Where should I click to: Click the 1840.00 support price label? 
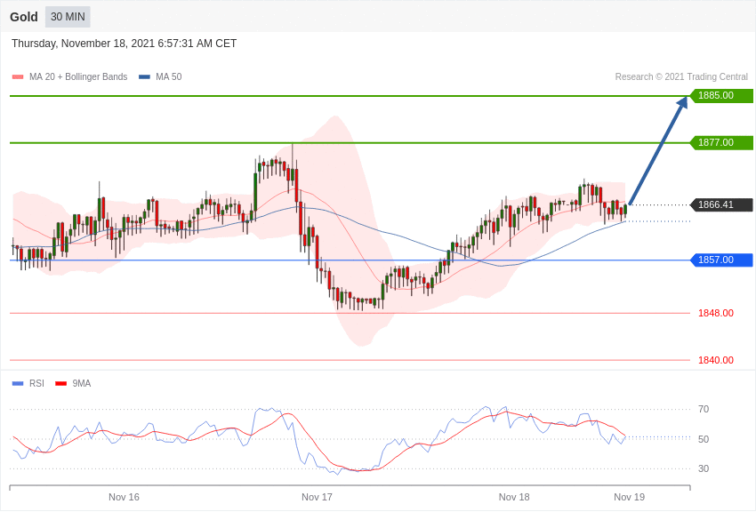pyautogui.click(x=715, y=360)
